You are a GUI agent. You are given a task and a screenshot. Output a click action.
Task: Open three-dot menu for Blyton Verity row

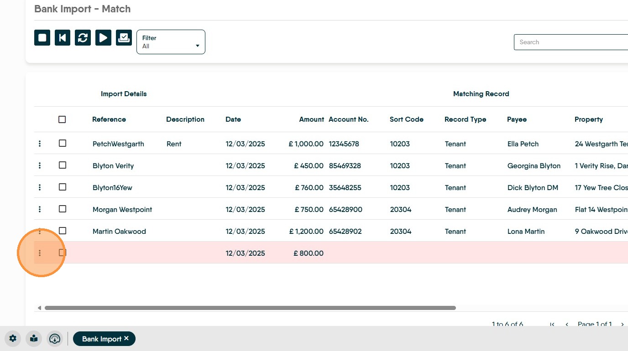(40, 165)
